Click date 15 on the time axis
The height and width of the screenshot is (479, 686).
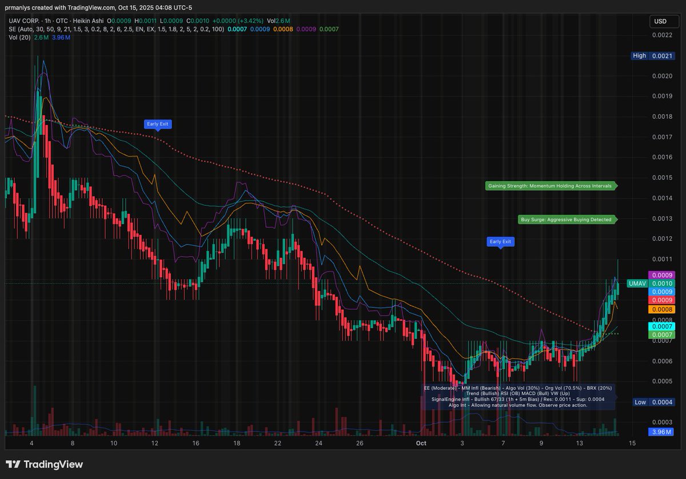[x=632, y=443]
